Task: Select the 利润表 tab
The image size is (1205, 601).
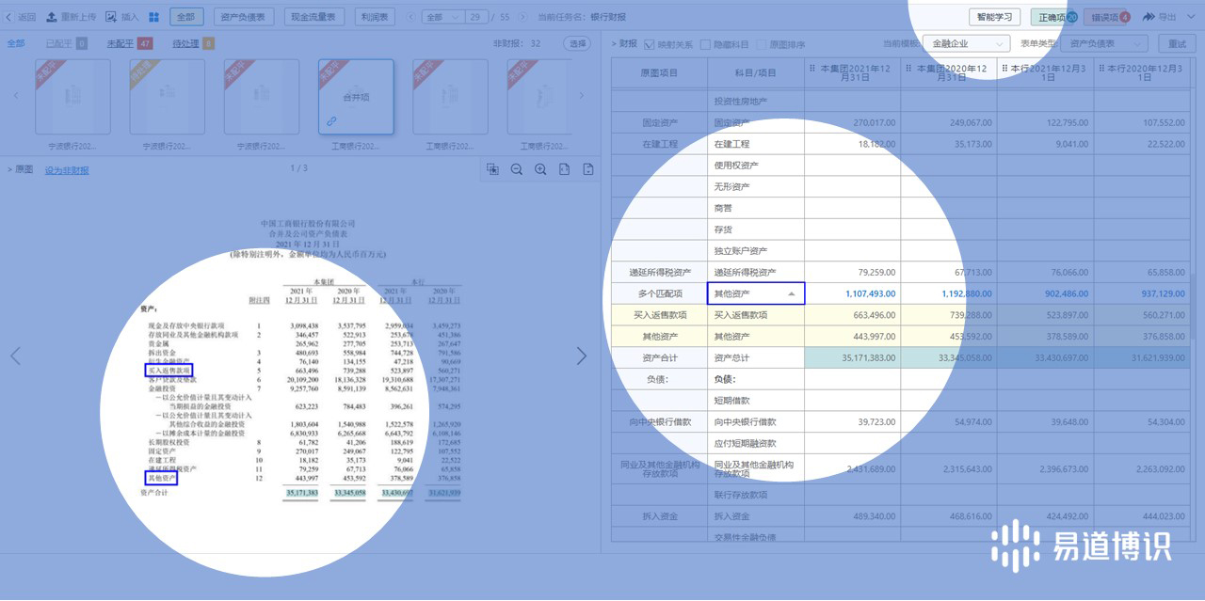Action: (377, 17)
